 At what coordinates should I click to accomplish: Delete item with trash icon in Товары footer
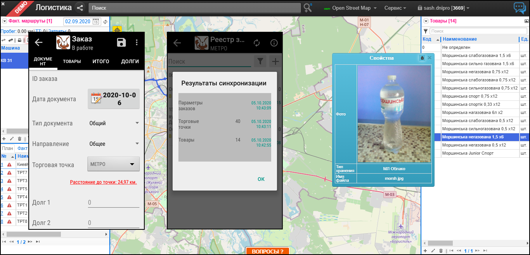(441, 251)
